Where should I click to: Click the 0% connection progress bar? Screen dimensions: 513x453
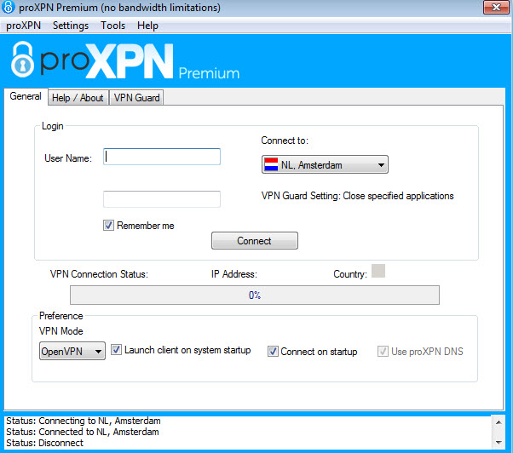(255, 295)
